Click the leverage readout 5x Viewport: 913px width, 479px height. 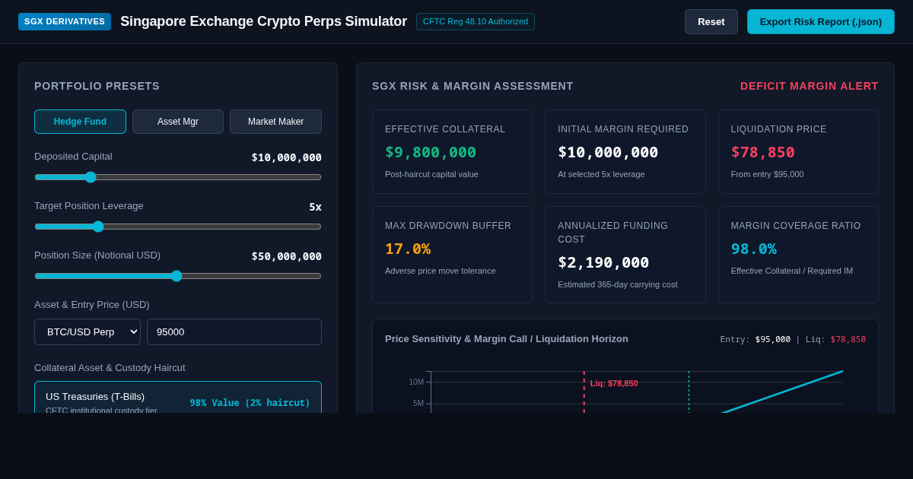tap(315, 207)
